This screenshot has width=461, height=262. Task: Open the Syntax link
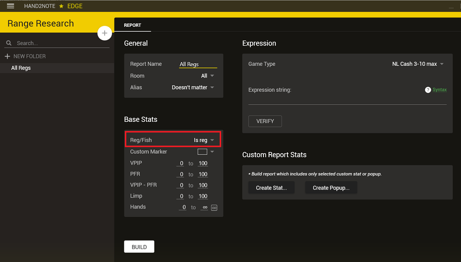439,90
